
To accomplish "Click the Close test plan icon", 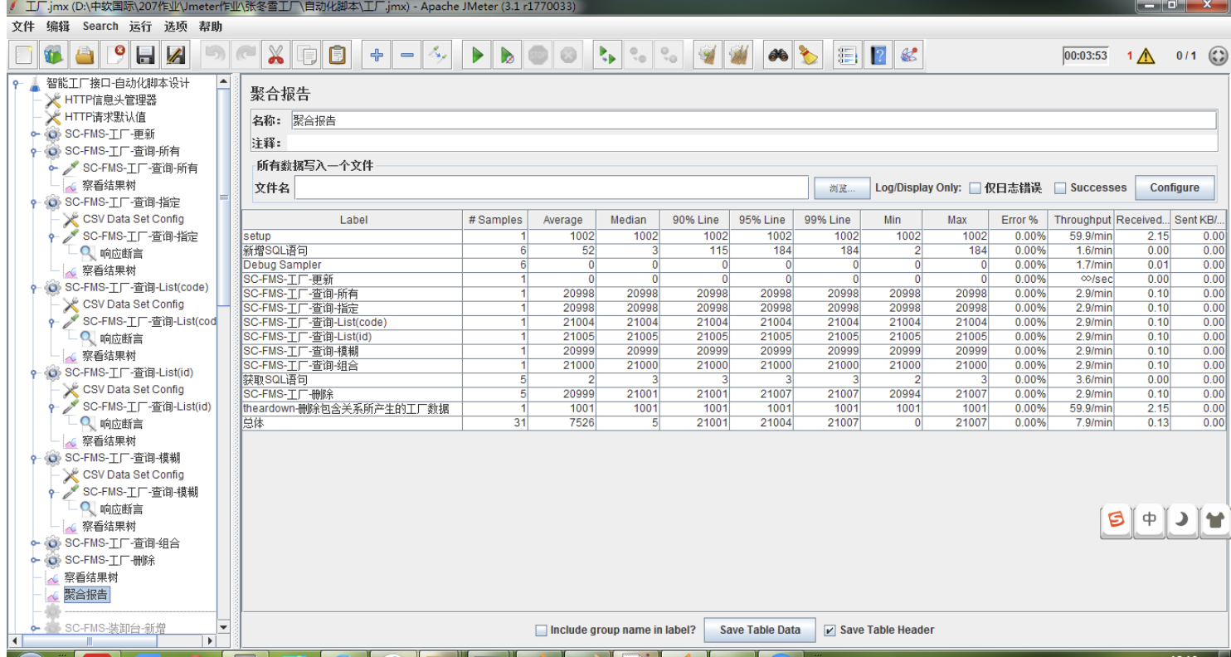I will tap(115, 56).
